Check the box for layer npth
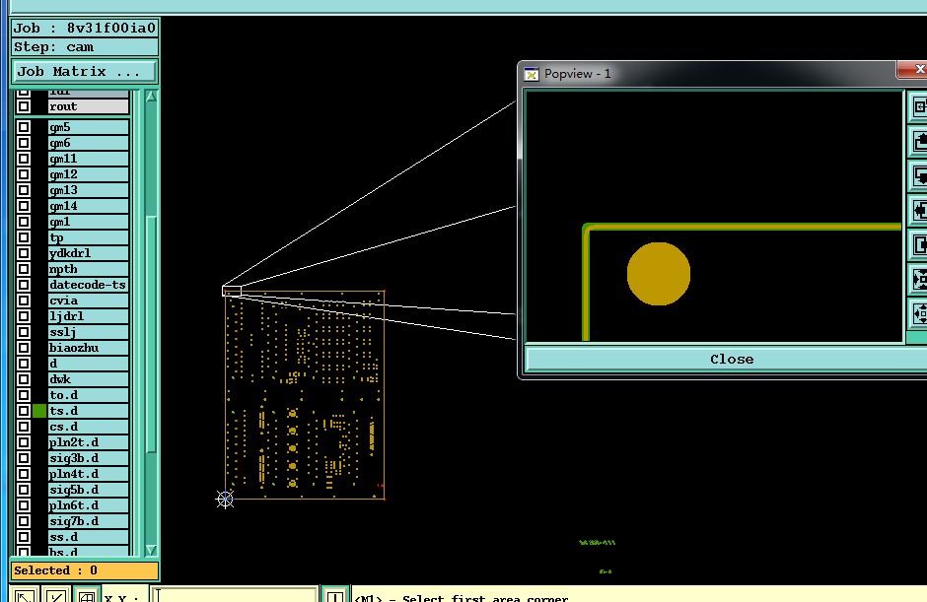The image size is (927, 602). [x=24, y=269]
